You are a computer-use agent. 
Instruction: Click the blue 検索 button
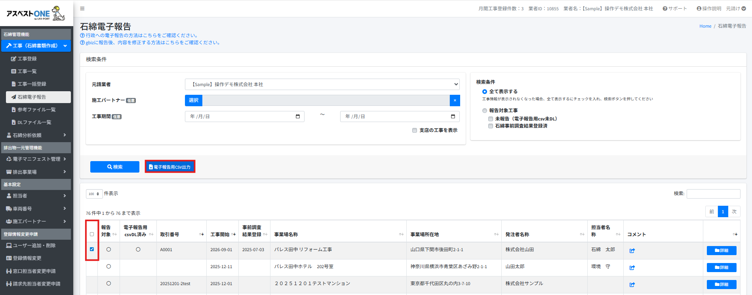coord(115,167)
